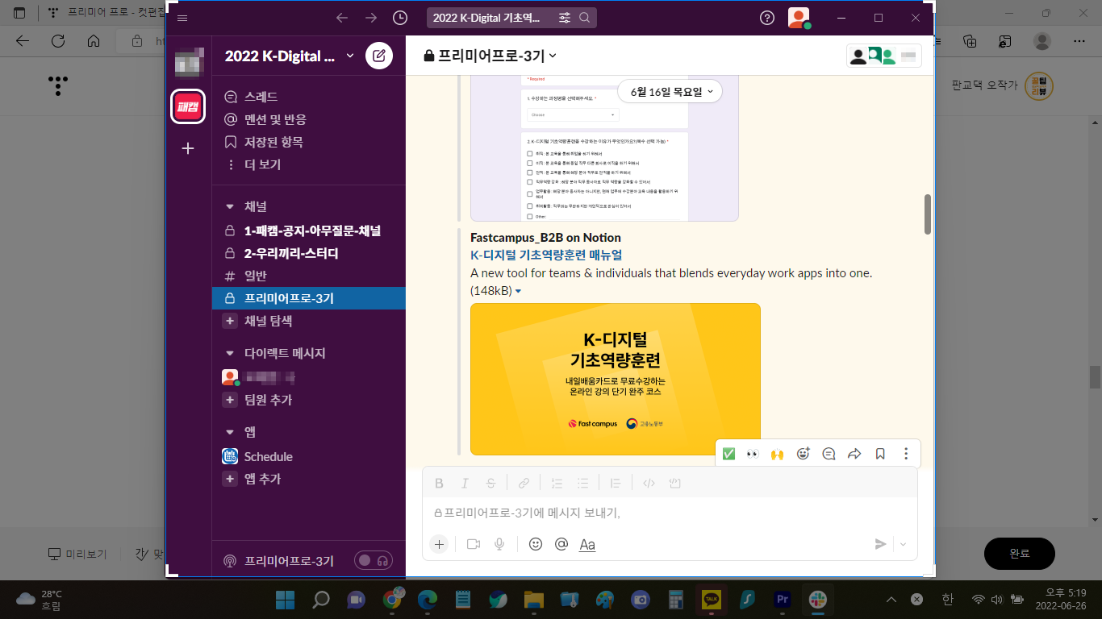This screenshot has height=619, width=1102.
Task: Mention someone with the @ icon
Action: pos(561,545)
